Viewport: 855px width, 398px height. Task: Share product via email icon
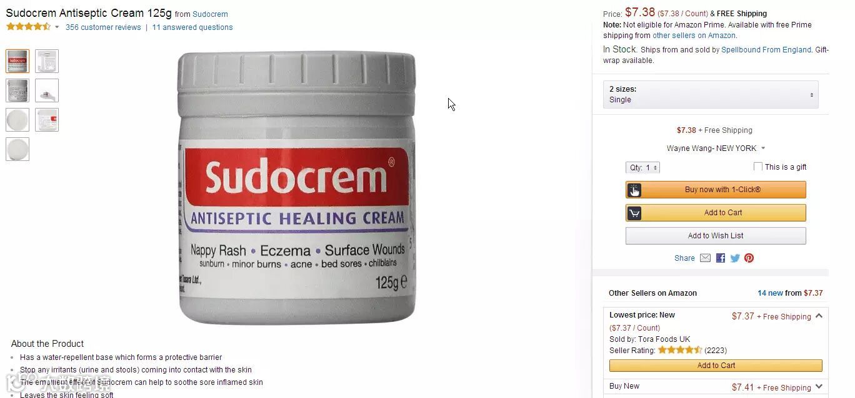(705, 258)
